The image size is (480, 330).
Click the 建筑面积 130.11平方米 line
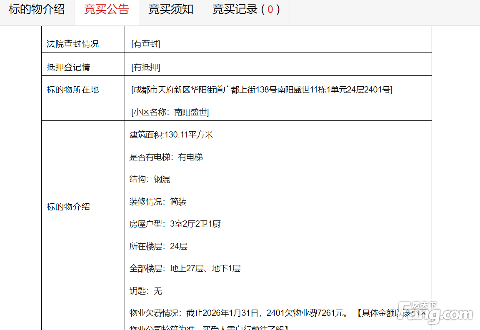[171, 135]
